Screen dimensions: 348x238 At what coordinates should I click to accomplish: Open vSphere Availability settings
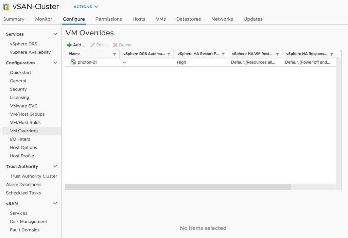coord(30,52)
